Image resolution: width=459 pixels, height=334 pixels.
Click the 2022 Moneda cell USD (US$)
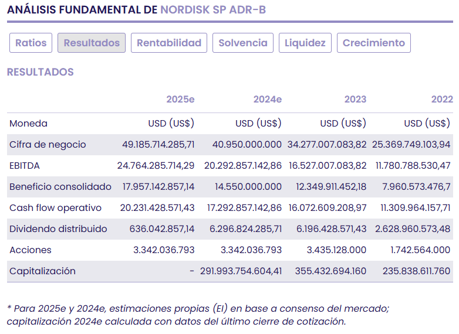click(x=427, y=123)
